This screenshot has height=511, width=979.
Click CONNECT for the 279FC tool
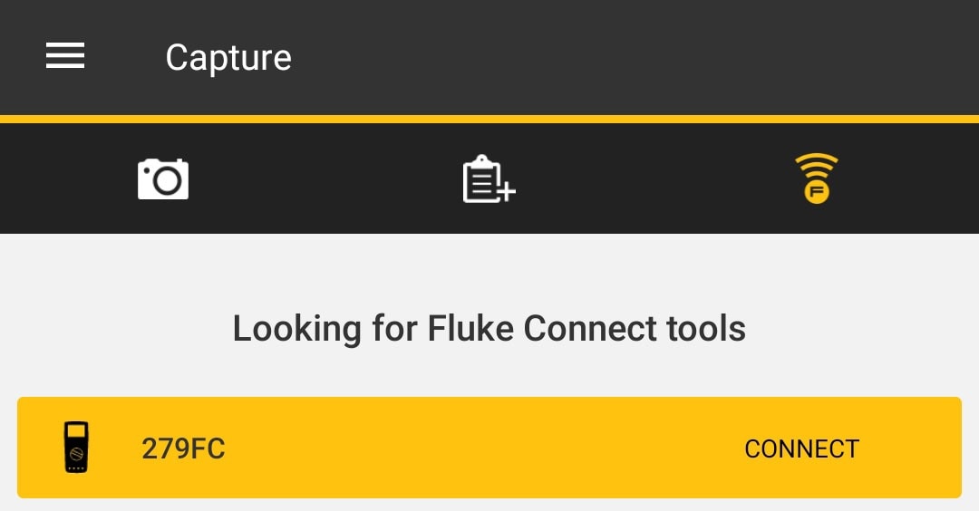pos(801,448)
